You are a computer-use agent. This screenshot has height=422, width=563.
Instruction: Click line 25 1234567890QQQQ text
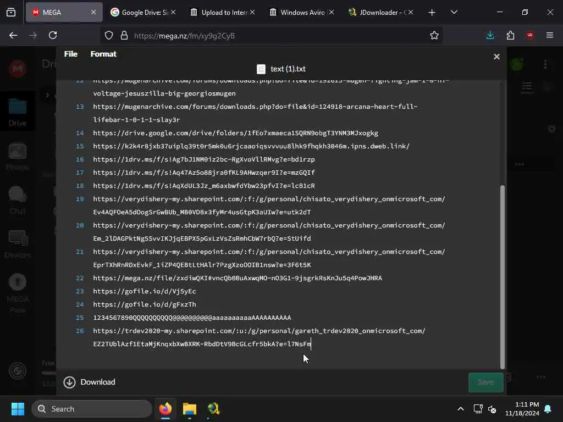point(192,318)
